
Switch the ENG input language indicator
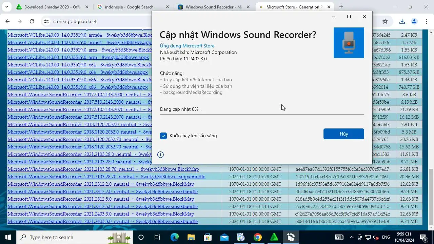(x=386, y=237)
